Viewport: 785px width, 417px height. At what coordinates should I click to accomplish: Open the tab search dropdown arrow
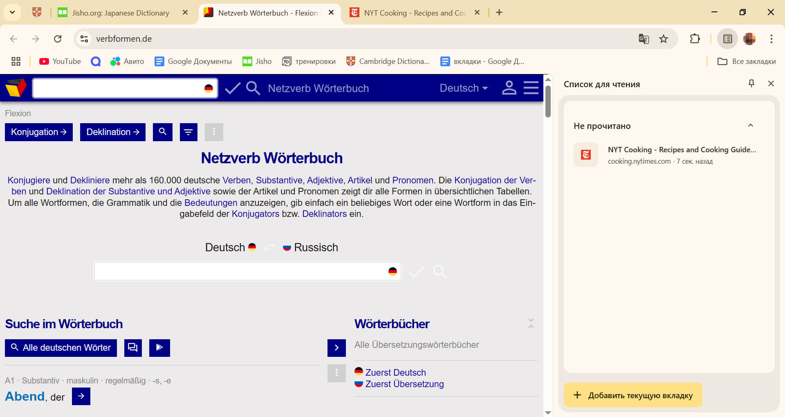pos(12,12)
